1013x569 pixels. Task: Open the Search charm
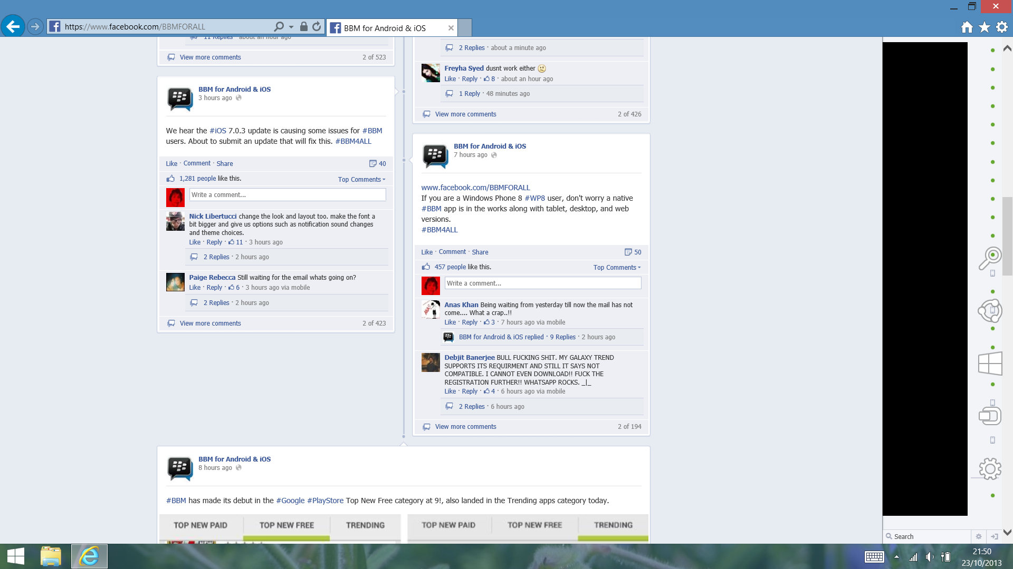tap(990, 258)
